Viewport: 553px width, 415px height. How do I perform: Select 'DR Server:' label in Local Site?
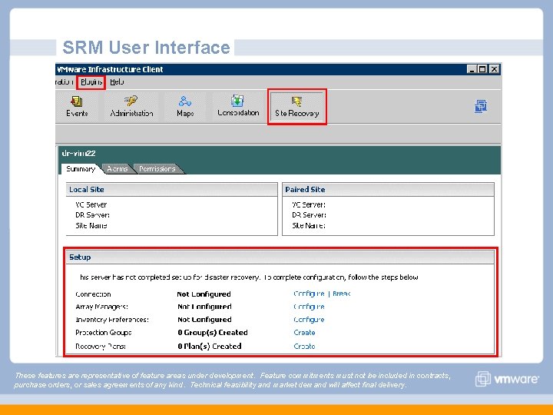[92, 215]
